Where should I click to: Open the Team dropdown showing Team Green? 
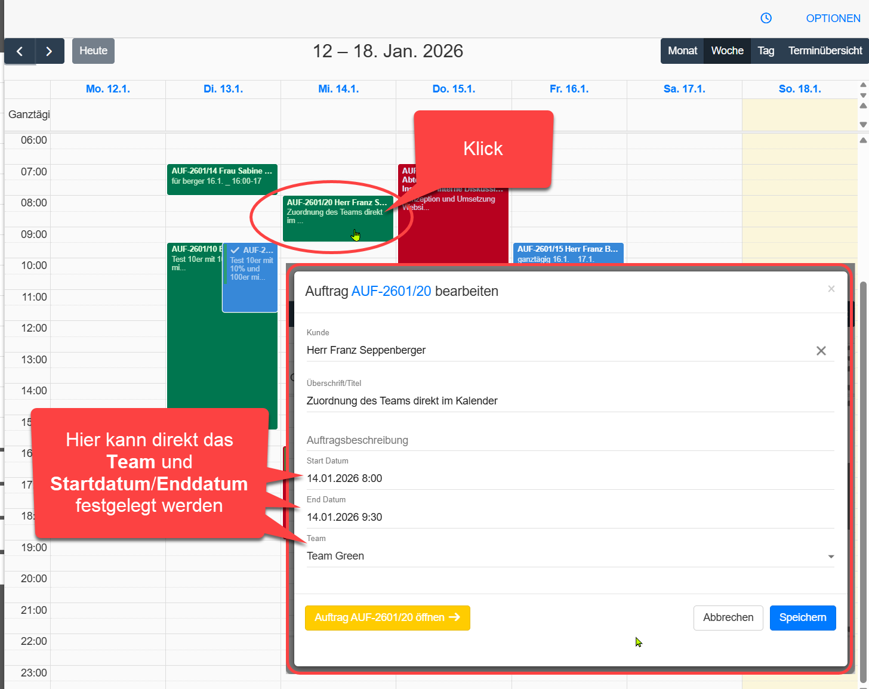click(830, 556)
